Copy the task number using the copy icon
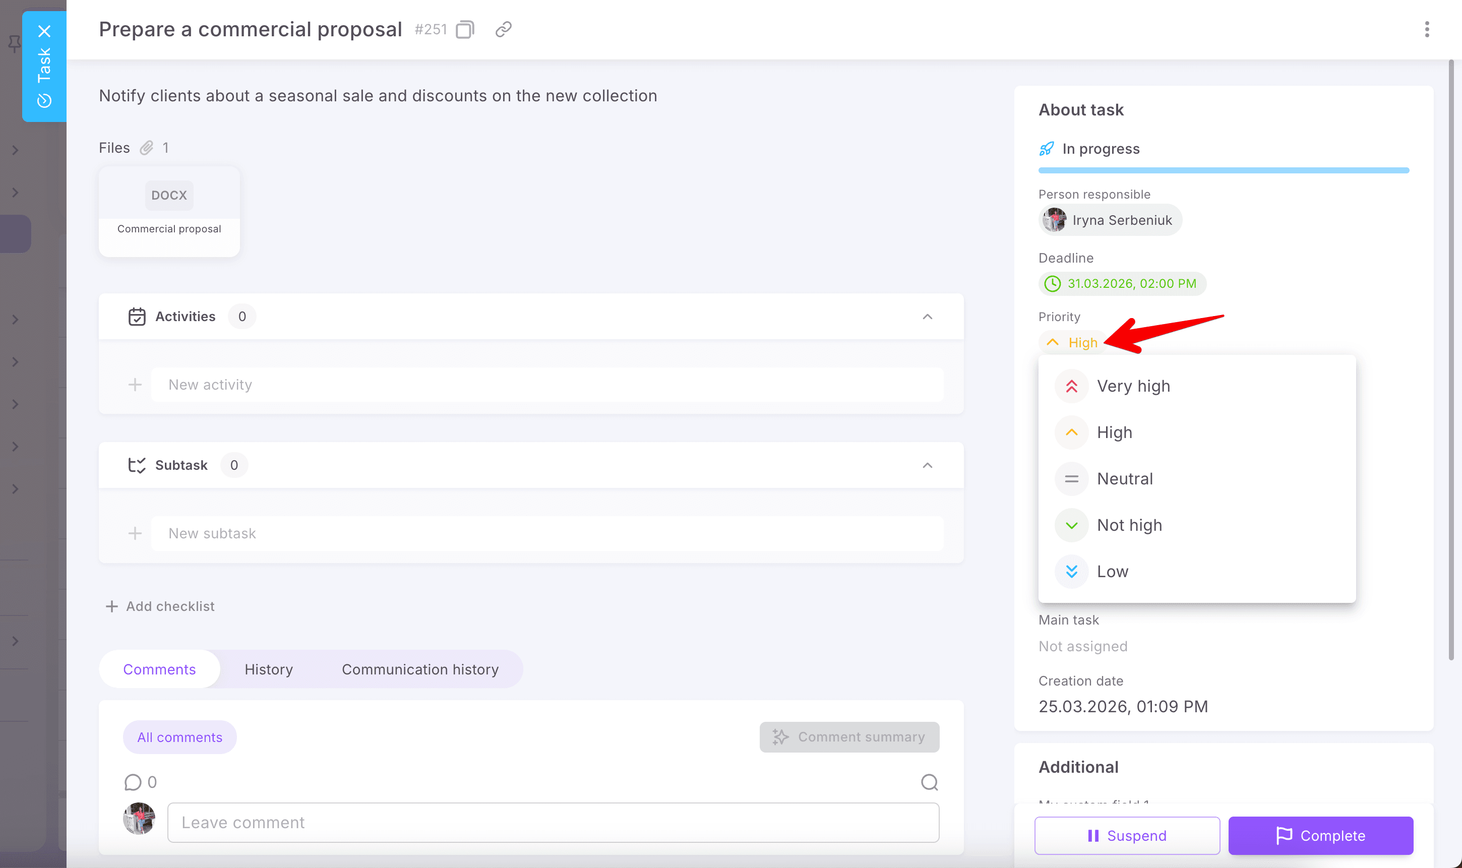This screenshot has height=868, width=1462. tap(465, 29)
